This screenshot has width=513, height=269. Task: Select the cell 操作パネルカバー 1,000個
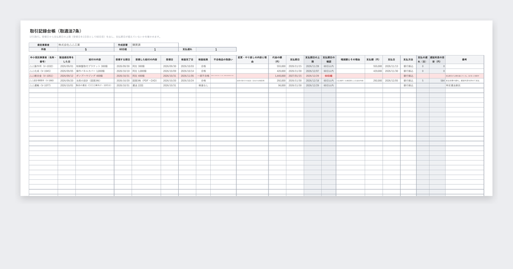tap(95, 71)
